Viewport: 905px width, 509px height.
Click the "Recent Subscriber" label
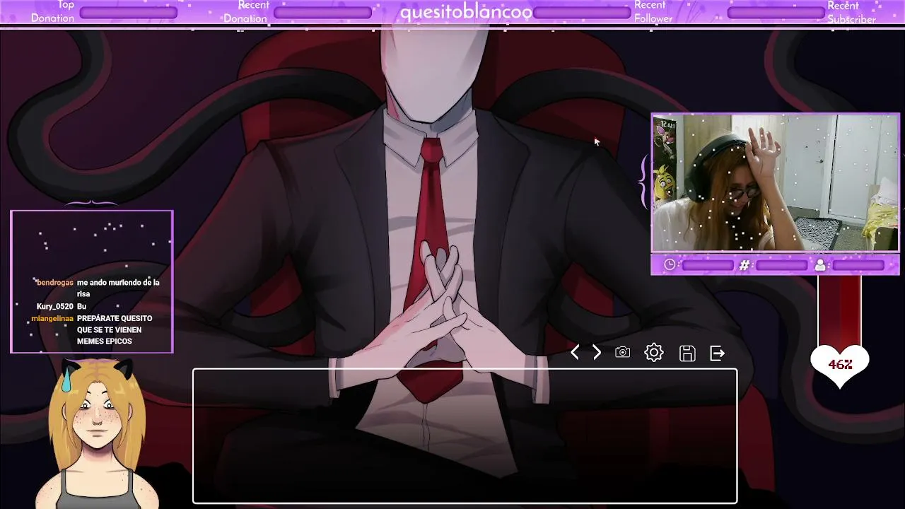click(852, 12)
